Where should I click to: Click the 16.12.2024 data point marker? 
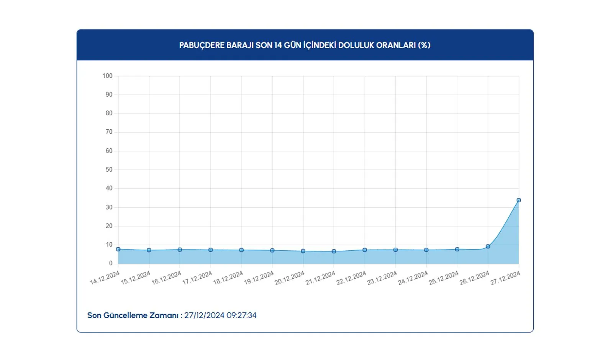[180, 250]
